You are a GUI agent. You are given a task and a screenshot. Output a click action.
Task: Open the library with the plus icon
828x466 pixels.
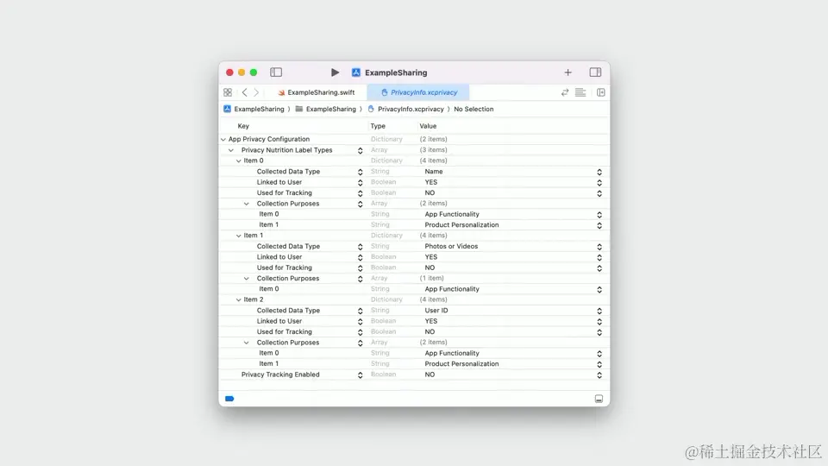[568, 72]
